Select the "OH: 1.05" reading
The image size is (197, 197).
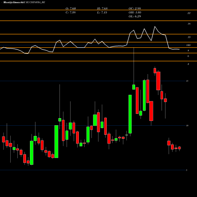135,12
